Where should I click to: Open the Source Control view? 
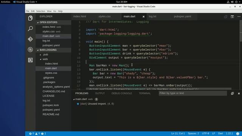click(x=30, y=39)
